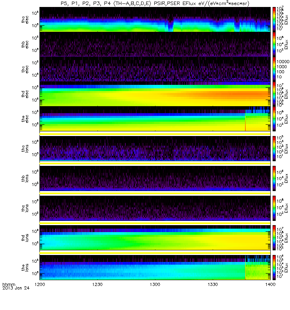290x310 pixels.
Task: Click the the ions spectrogram panel
Action: tap(155, 267)
